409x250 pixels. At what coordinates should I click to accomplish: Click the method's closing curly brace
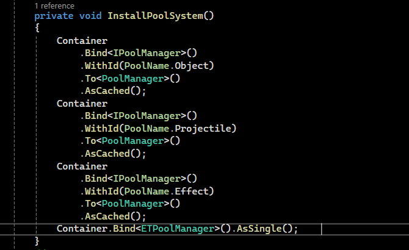[x=37, y=241]
